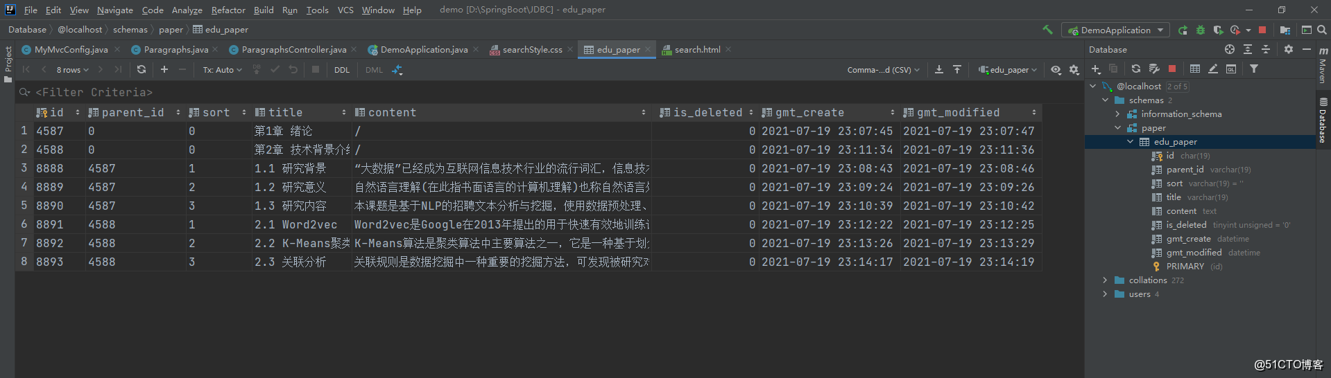Expand the information_schema node
The height and width of the screenshot is (378, 1331).
(x=1117, y=114)
